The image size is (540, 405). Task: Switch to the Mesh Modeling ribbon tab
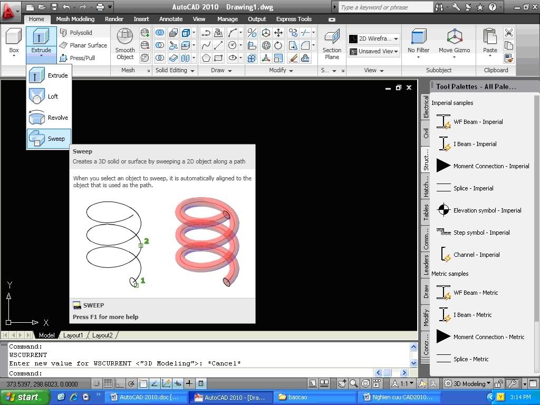pyautogui.click(x=75, y=20)
